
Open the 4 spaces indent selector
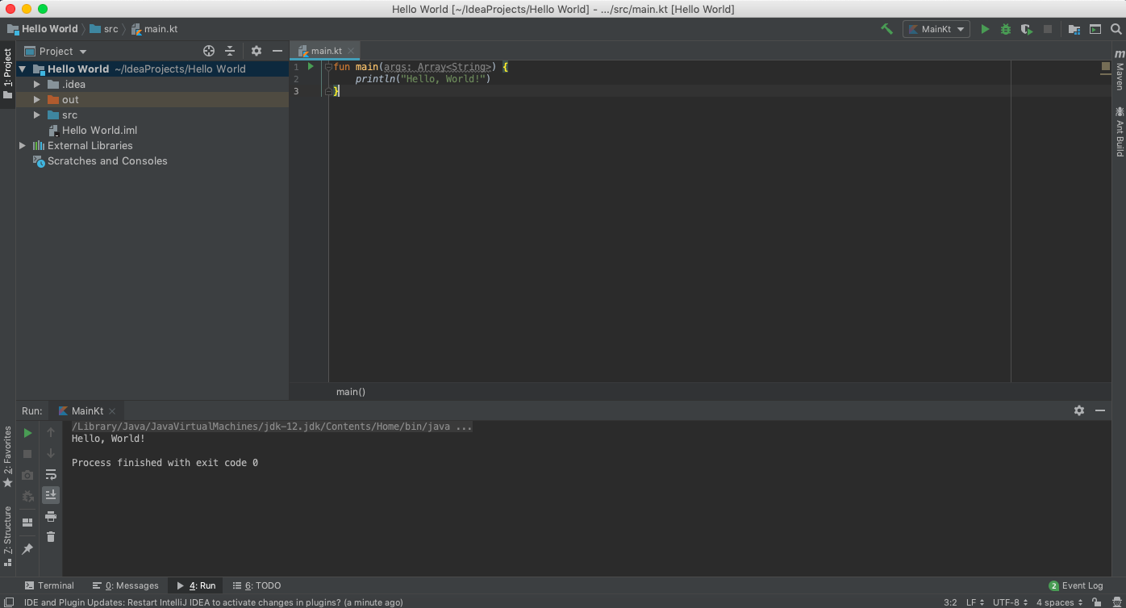pos(1059,602)
